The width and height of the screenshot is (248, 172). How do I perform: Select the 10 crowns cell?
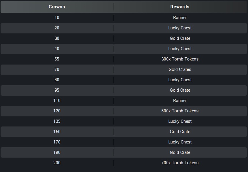(57, 18)
